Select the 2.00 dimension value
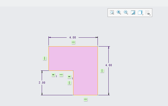Screen dimensions: 168x106 42,83
